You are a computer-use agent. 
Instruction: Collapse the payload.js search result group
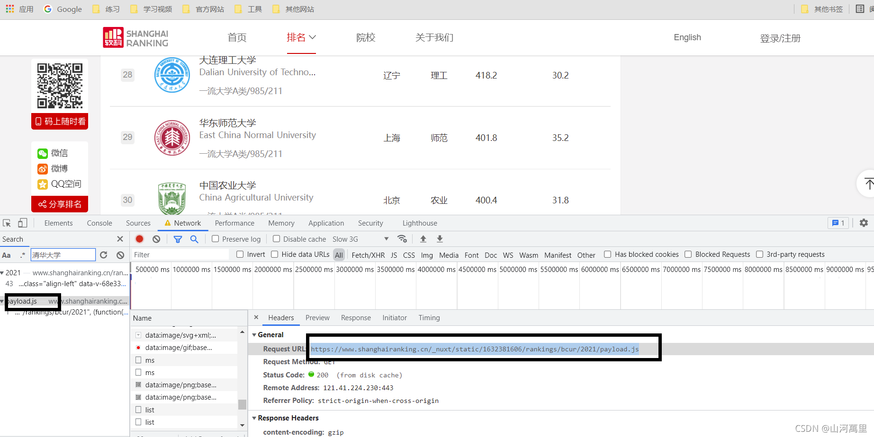pos(2,301)
